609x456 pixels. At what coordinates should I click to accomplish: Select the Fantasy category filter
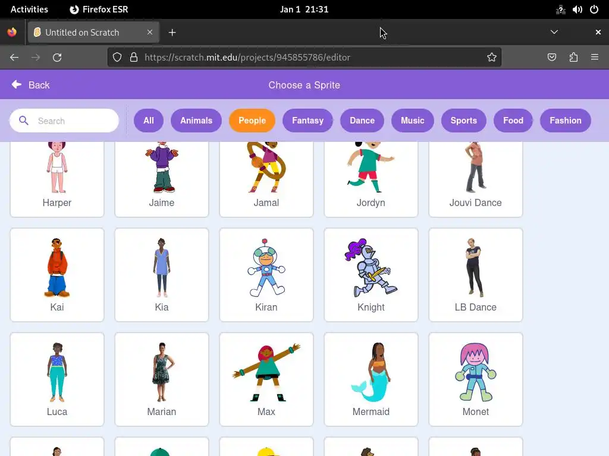click(307, 121)
